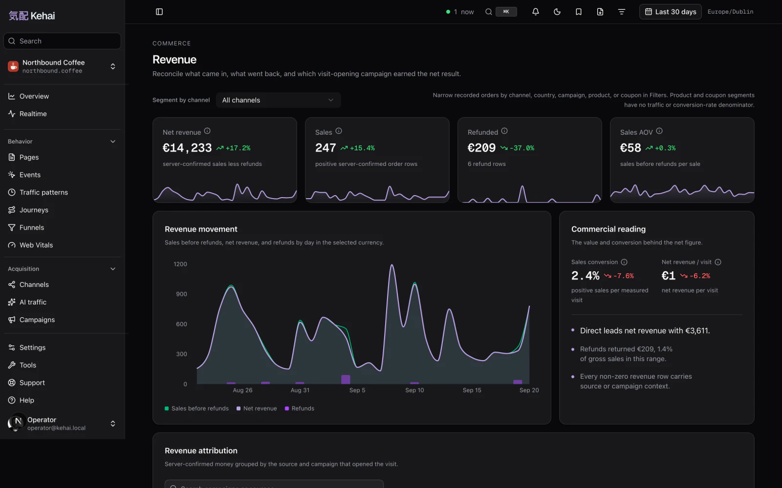Image resolution: width=782 pixels, height=488 pixels.
Task: Open the Funnels filter icon item
Action: tap(12, 227)
